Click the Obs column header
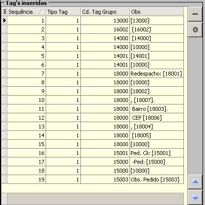205x205 pixels. point(157,12)
